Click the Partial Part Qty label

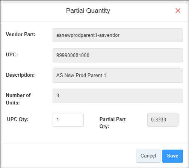(112, 123)
